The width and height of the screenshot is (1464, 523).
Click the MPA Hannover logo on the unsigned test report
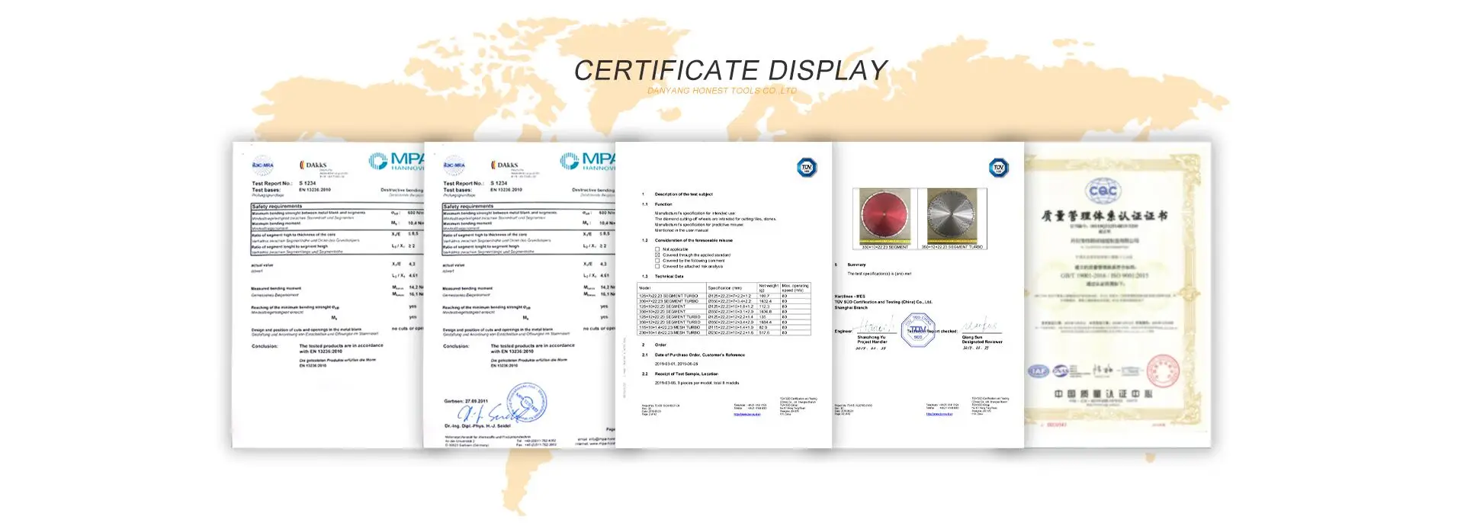(x=396, y=161)
